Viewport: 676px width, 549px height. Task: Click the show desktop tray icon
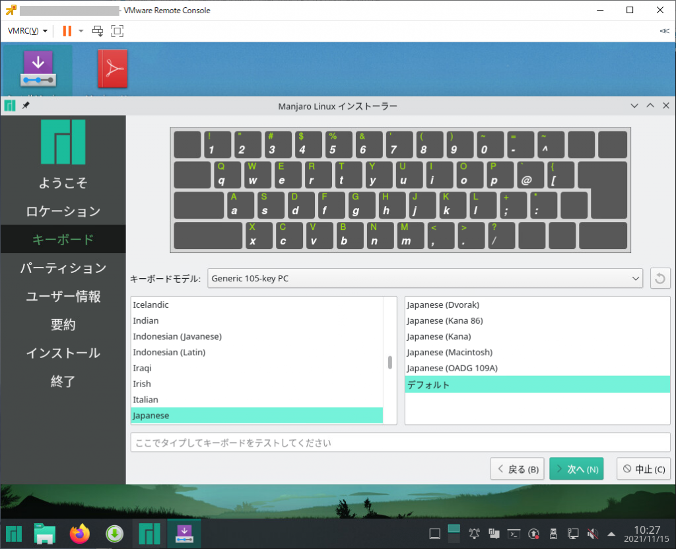click(435, 534)
